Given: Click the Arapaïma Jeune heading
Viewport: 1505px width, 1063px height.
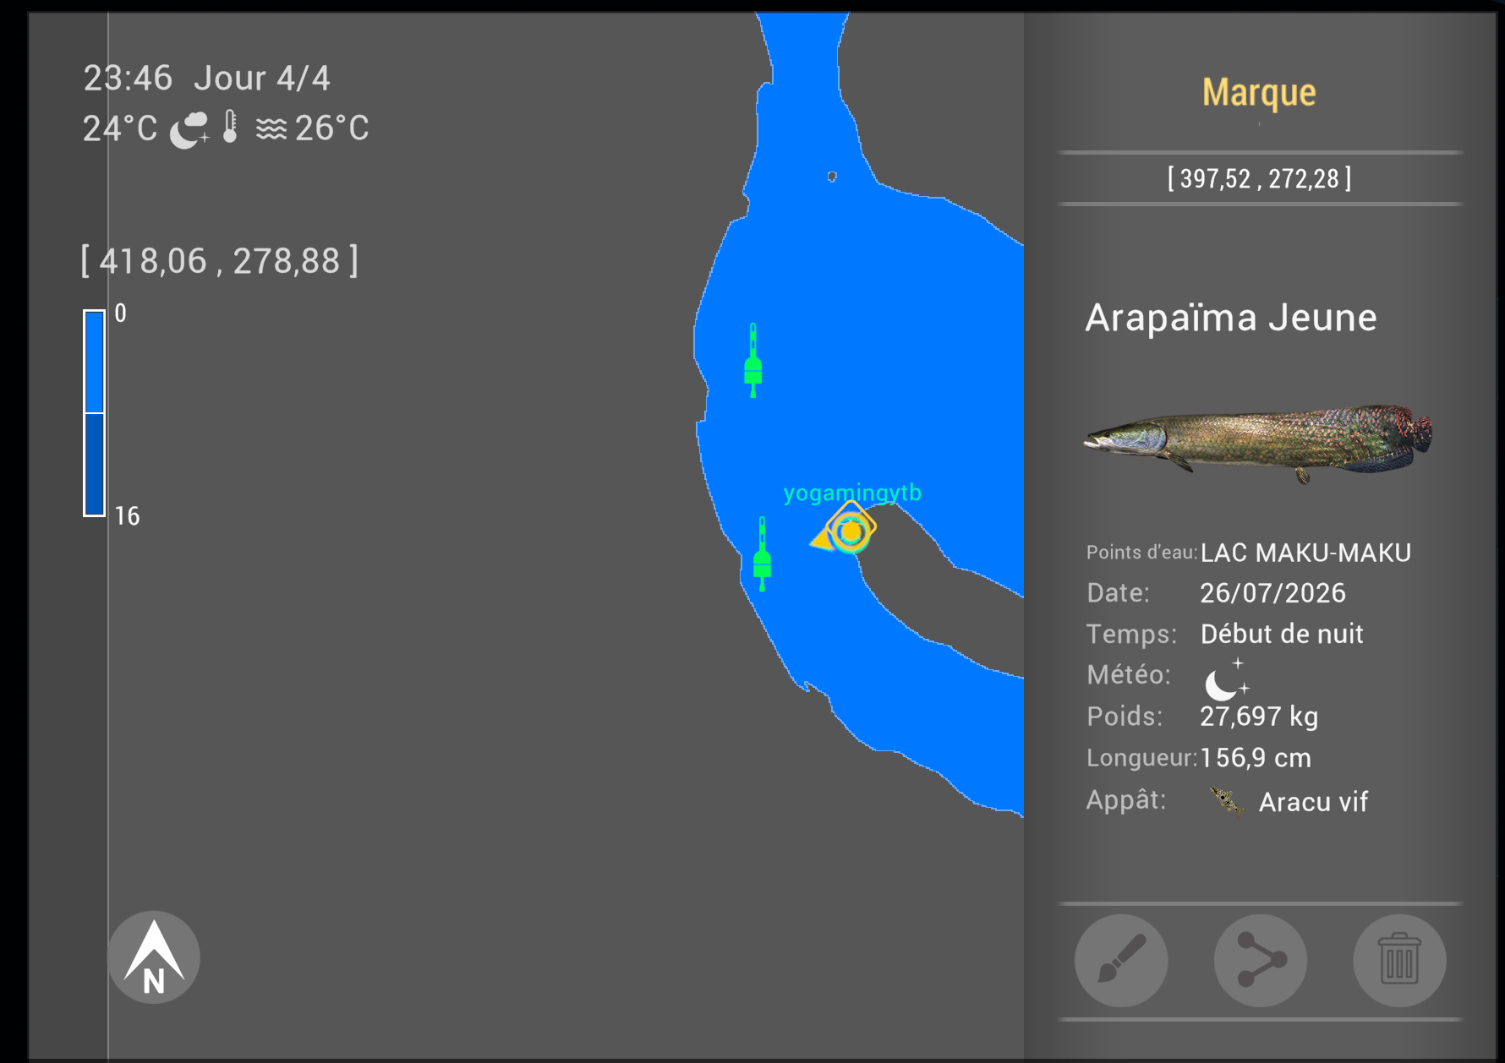Looking at the screenshot, I should (x=1231, y=318).
